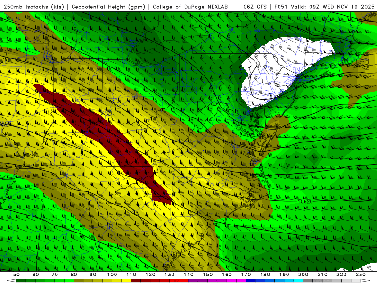Screen dimensions: 377x283
Task: Click the "60" colorbar label
Action: tap(35, 275)
